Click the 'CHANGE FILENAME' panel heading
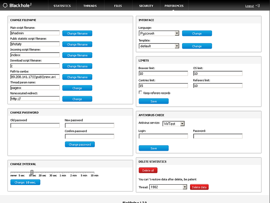 (x=23, y=20)
